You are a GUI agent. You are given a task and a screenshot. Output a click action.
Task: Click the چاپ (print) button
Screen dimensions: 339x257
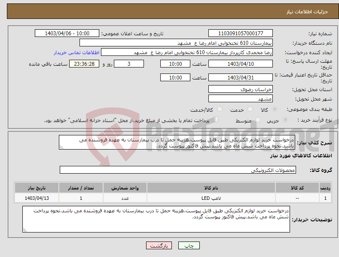(189, 245)
